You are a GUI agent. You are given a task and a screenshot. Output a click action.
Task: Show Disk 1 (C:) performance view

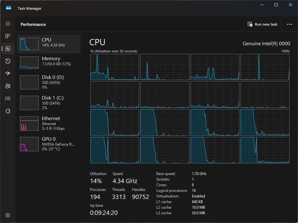click(49, 103)
